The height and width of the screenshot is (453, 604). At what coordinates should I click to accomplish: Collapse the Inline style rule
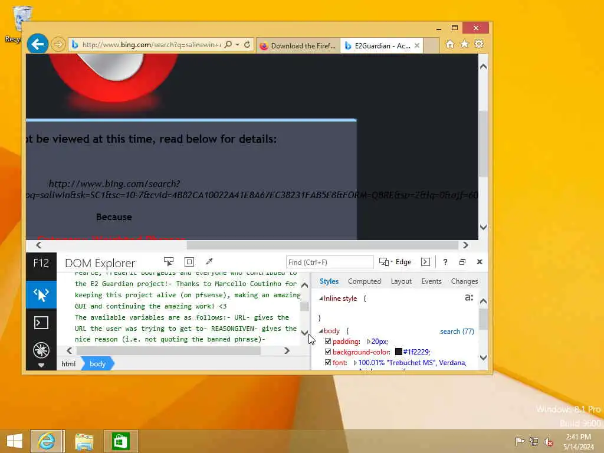321,298
